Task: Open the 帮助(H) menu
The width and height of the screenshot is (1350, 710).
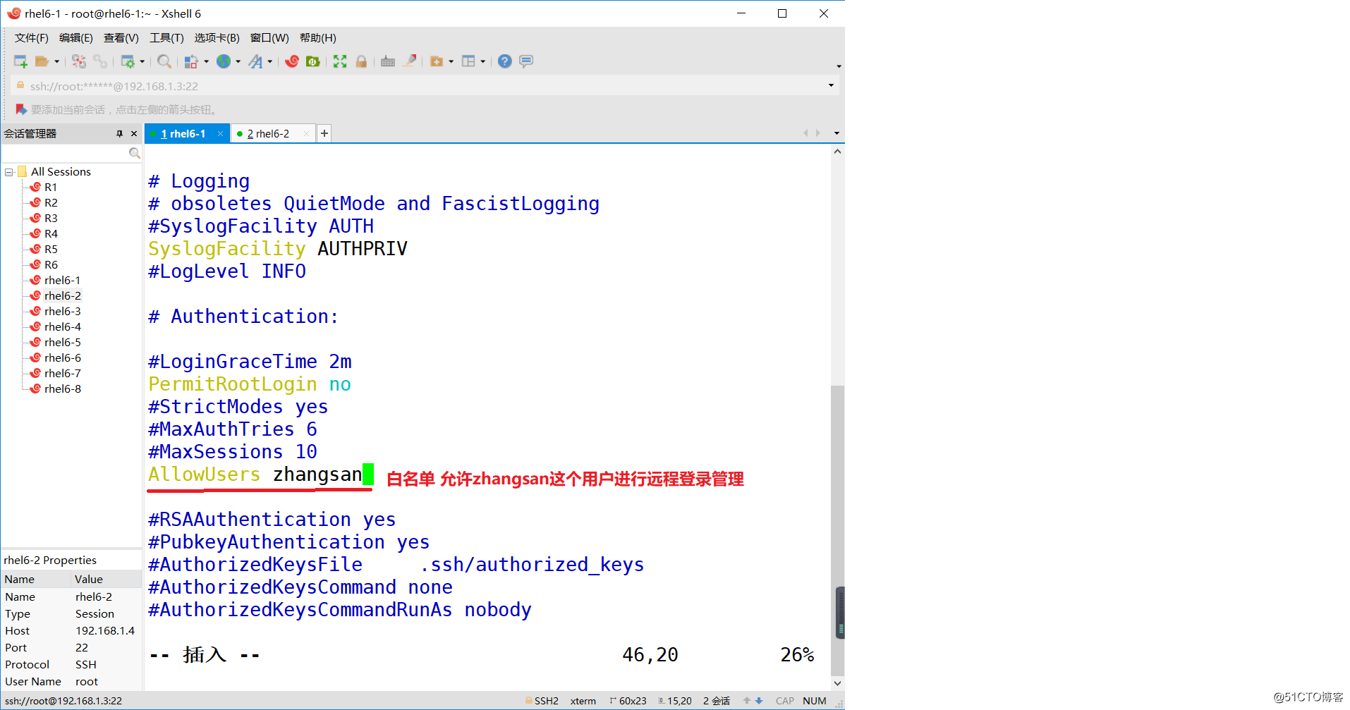Action: coord(318,38)
